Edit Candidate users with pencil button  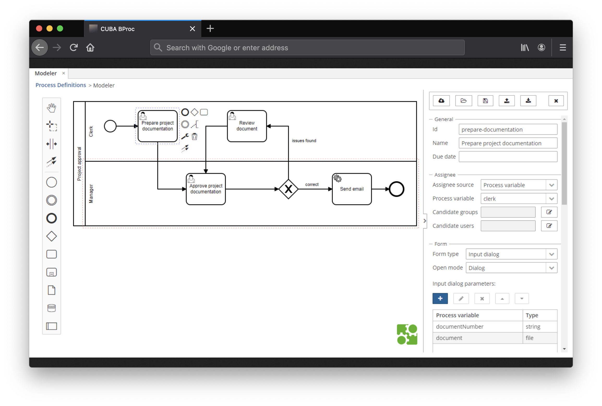549,226
